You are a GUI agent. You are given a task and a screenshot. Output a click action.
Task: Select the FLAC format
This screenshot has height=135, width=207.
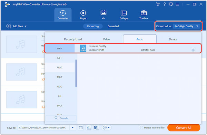[x=60, y=68]
